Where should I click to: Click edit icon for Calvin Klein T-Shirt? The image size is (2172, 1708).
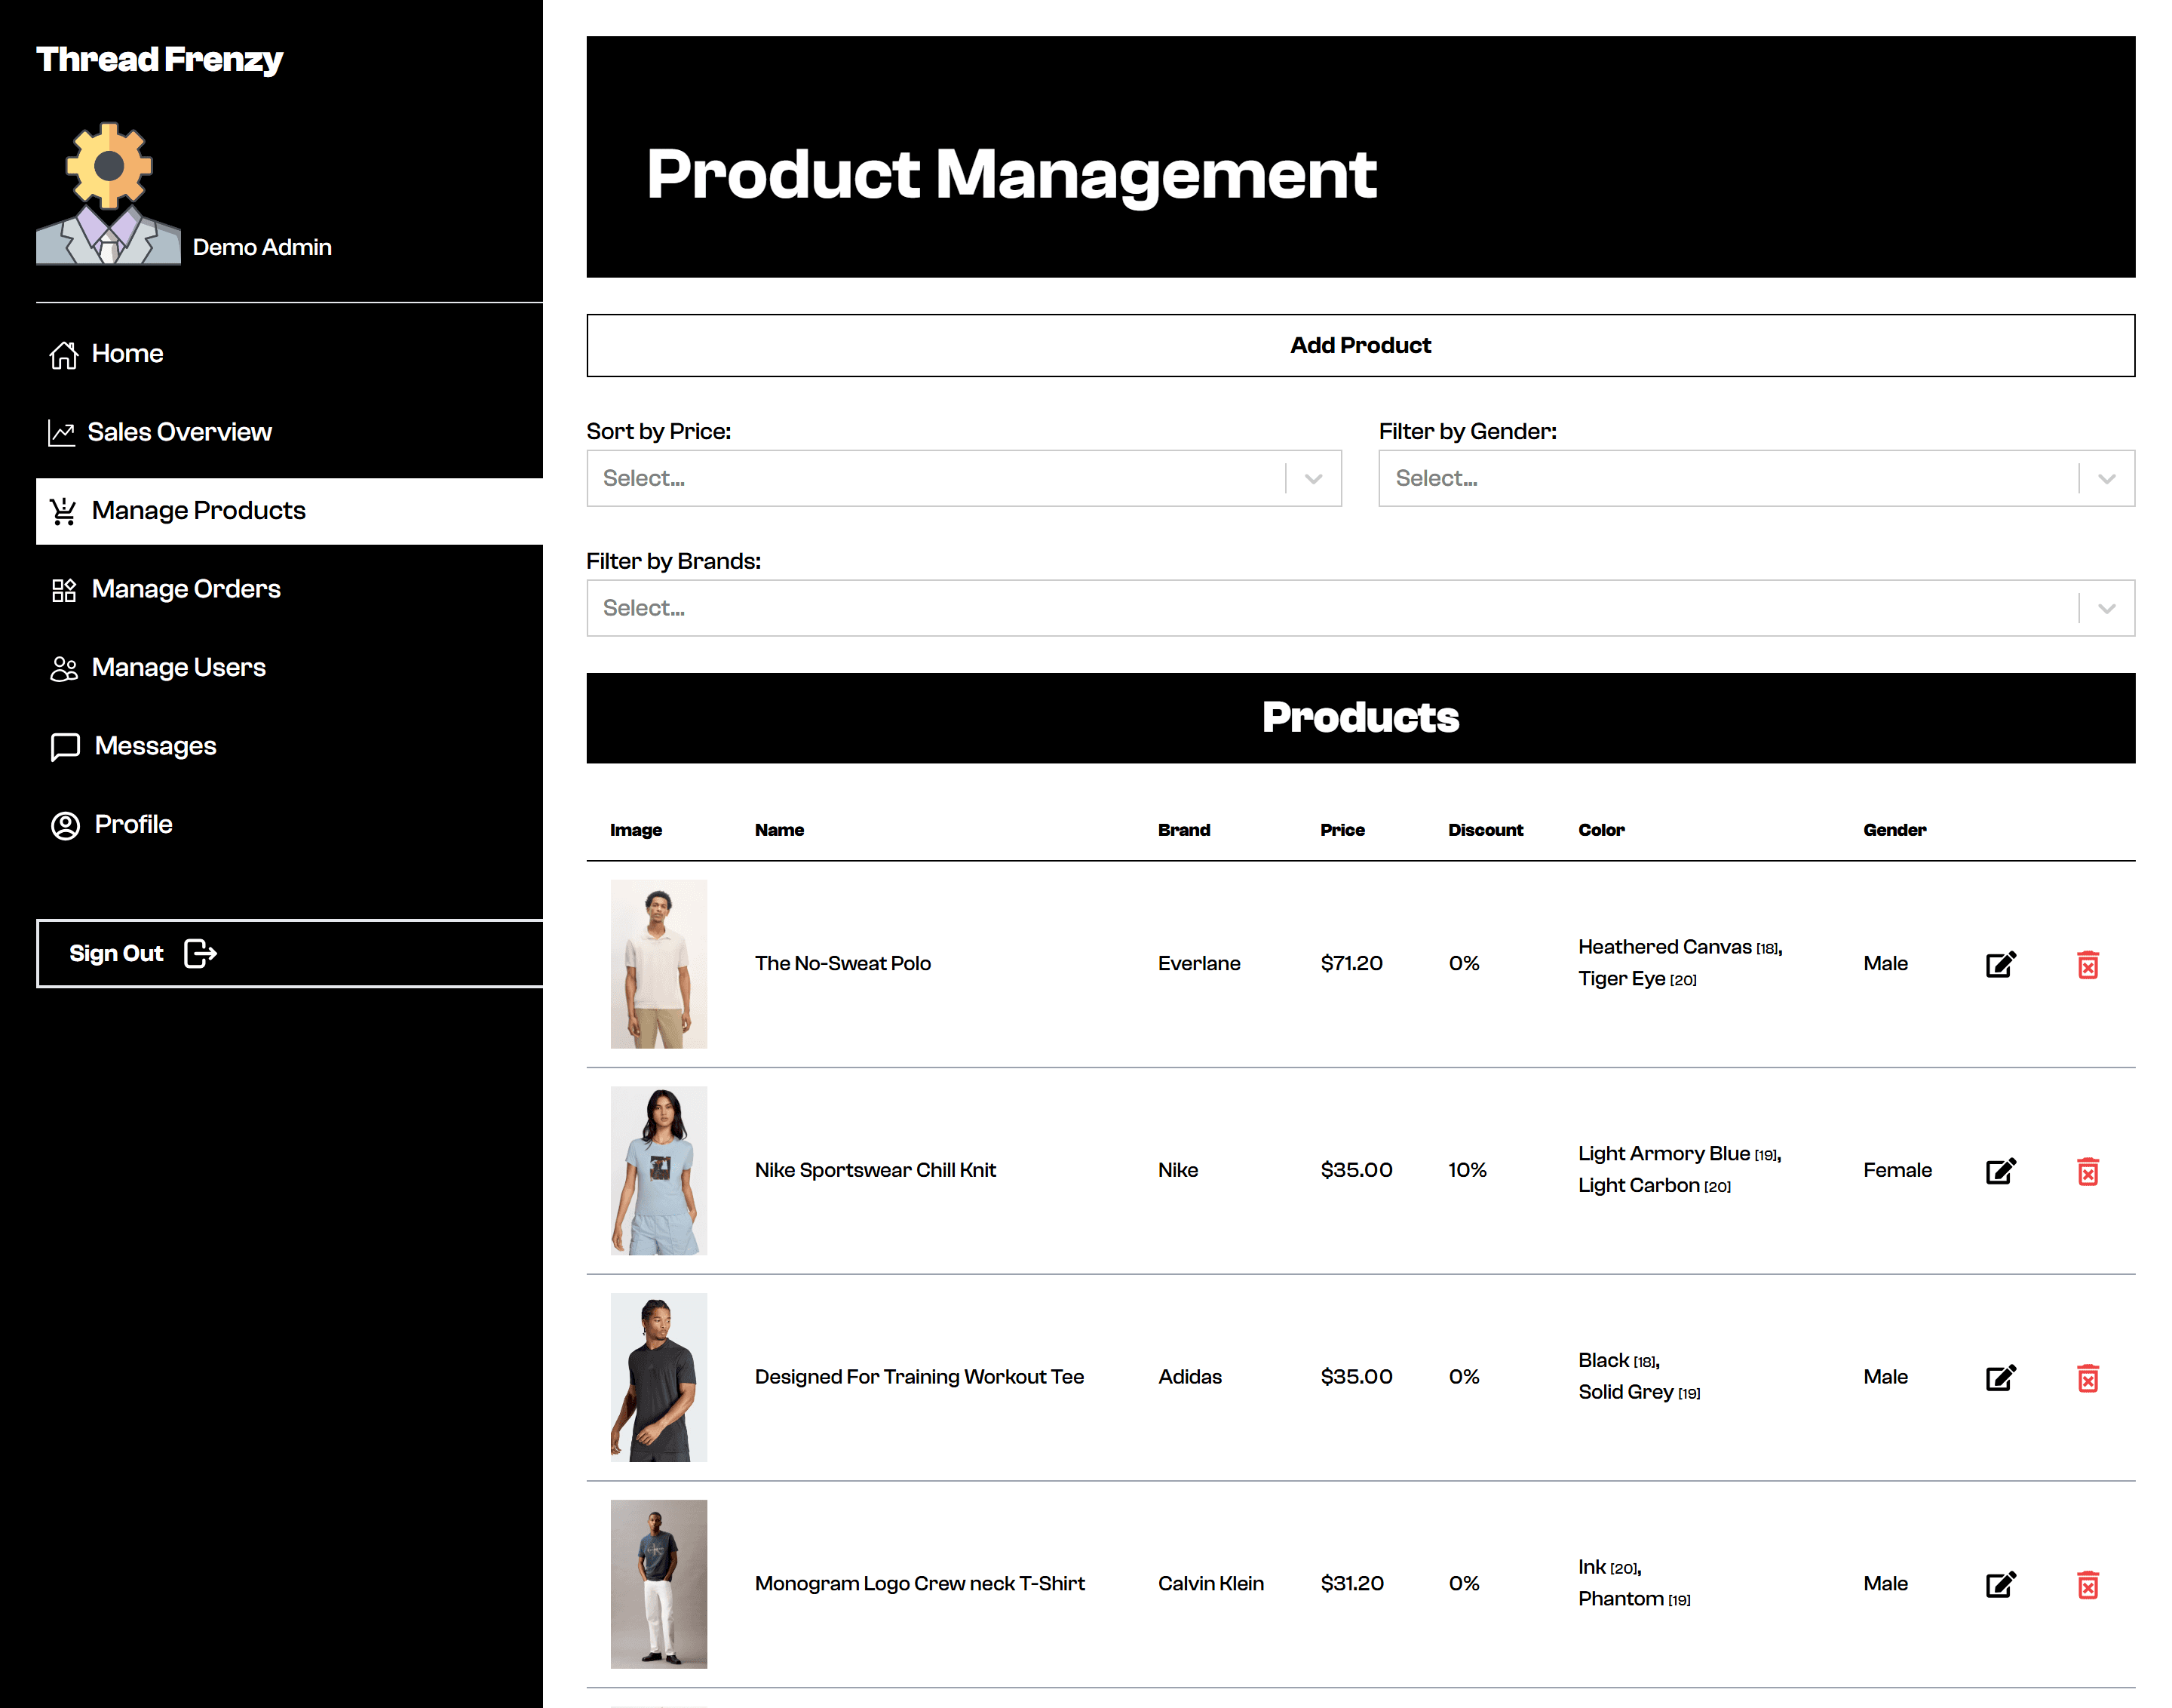(x=1999, y=1584)
